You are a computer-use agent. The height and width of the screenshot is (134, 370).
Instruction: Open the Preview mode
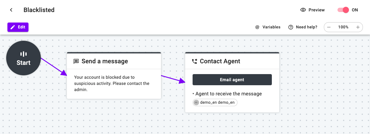click(x=312, y=10)
